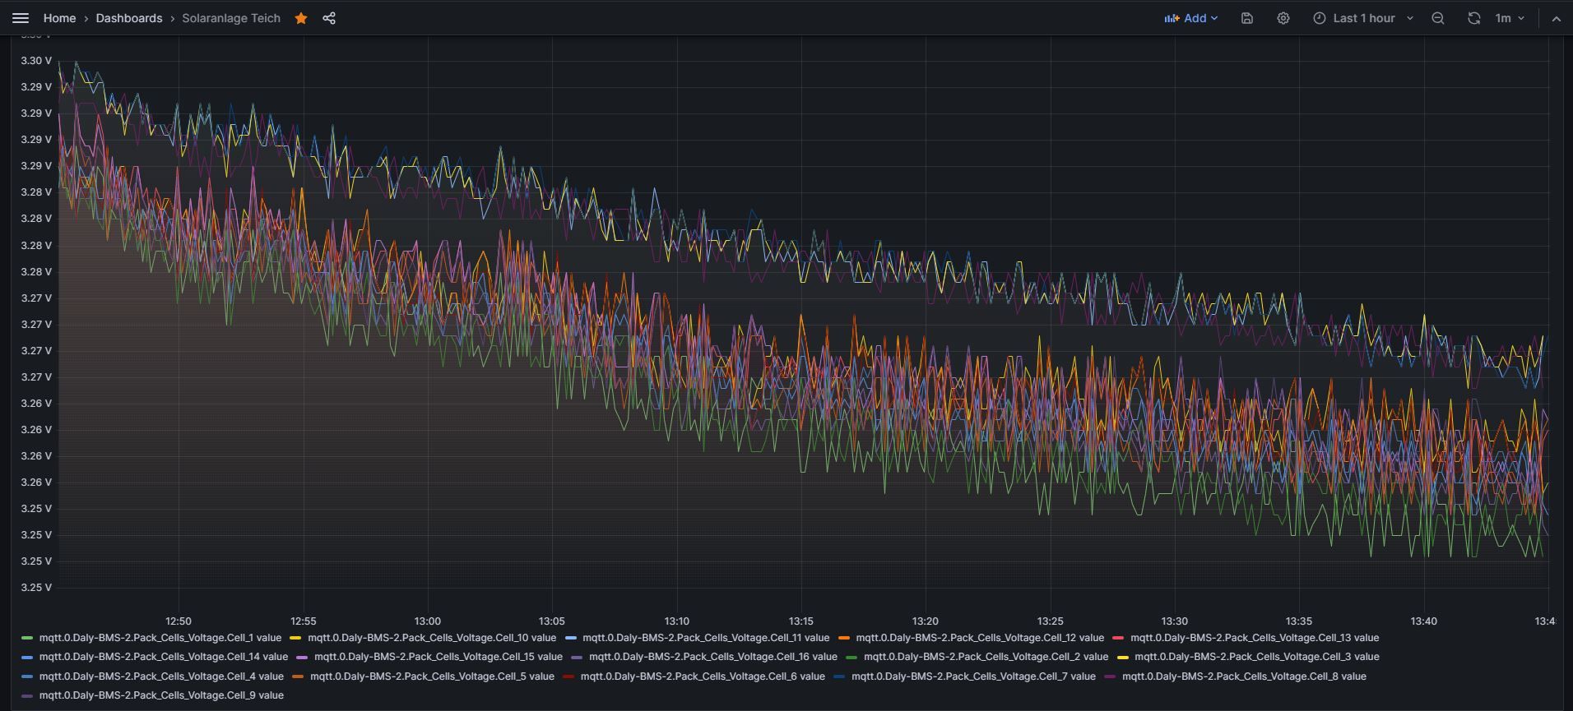Collapse top bar with chevron icon
The image size is (1573, 711).
[x=1556, y=18]
